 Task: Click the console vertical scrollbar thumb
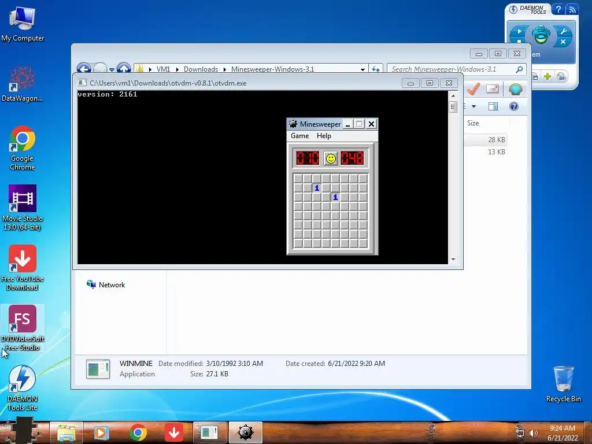coord(453,107)
